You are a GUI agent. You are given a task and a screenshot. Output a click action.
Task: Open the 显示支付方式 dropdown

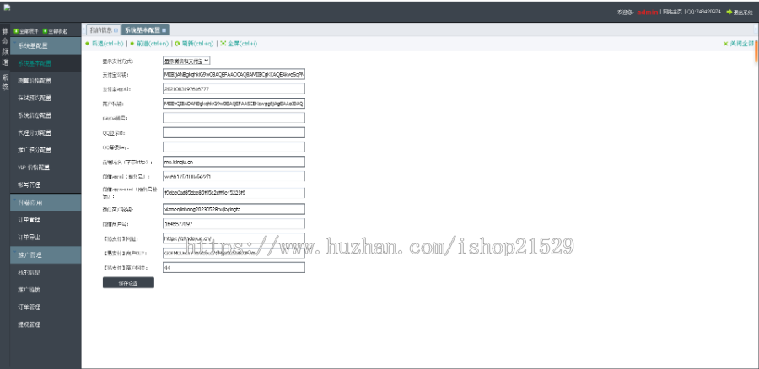coord(186,61)
